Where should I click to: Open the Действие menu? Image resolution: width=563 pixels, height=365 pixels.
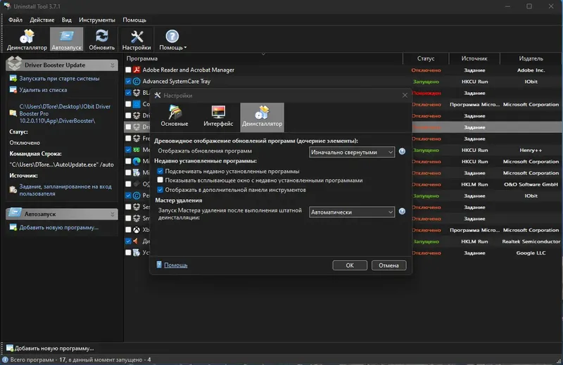[x=42, y=20]
